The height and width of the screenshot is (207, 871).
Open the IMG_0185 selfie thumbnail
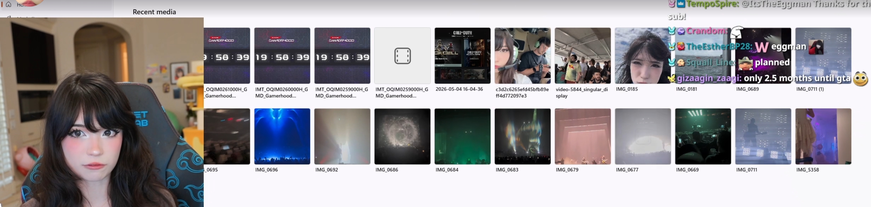[643, 56]
